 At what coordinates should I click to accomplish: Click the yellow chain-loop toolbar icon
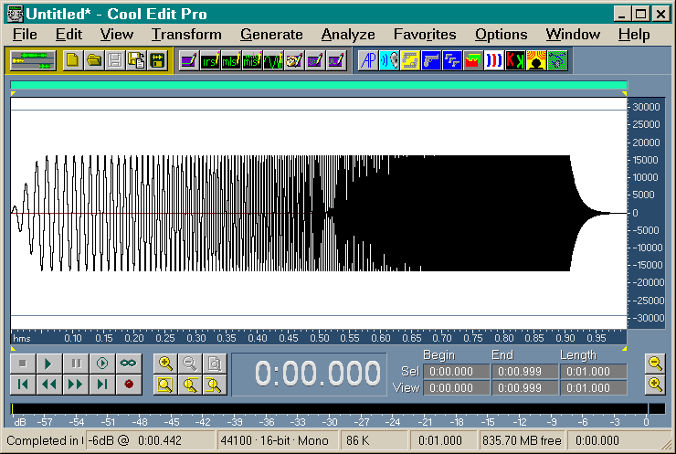point(410,60)
